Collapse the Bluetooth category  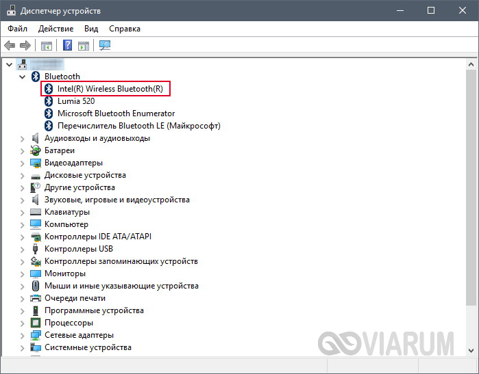coord(23,77)
